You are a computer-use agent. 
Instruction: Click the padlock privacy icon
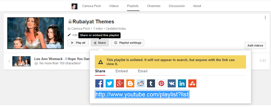tap(70, 22)
